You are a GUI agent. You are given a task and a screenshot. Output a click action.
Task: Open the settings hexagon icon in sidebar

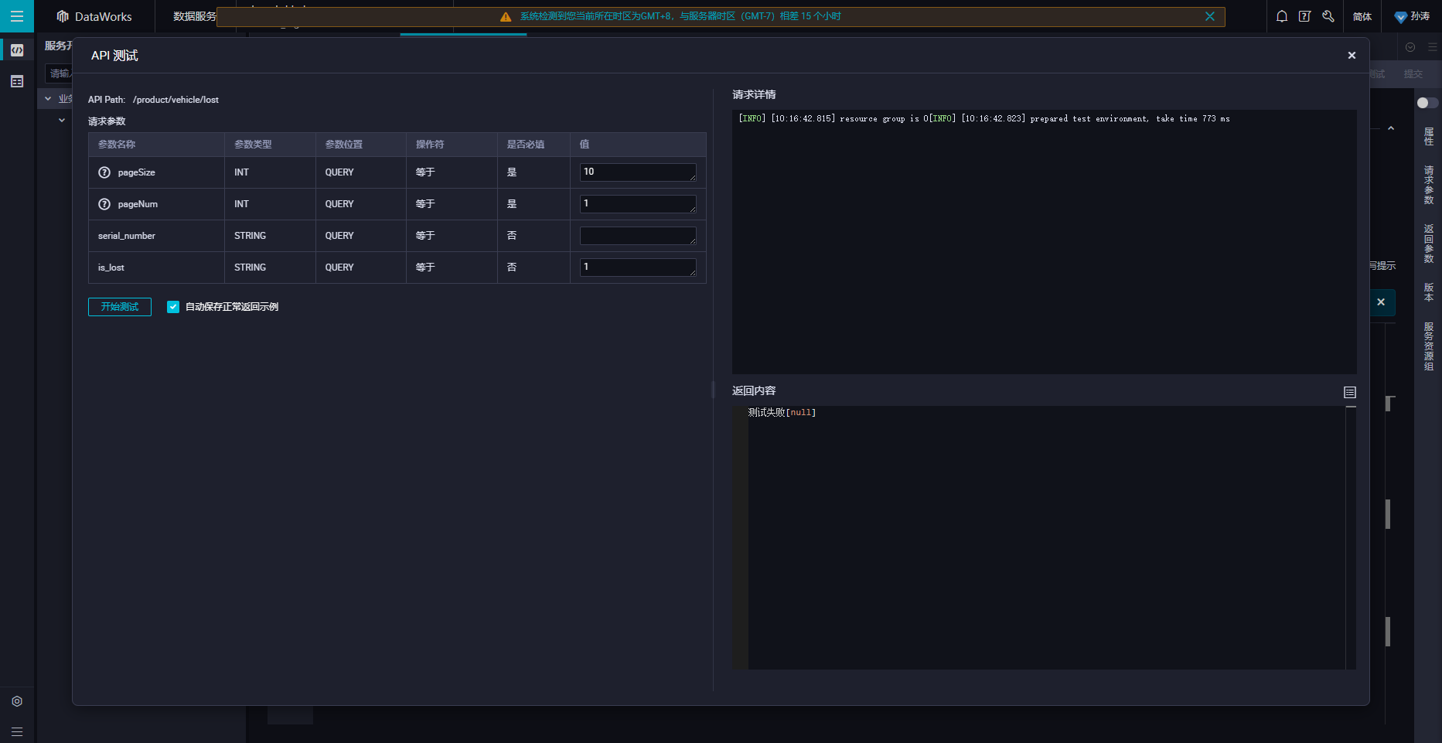click(17, 701)
